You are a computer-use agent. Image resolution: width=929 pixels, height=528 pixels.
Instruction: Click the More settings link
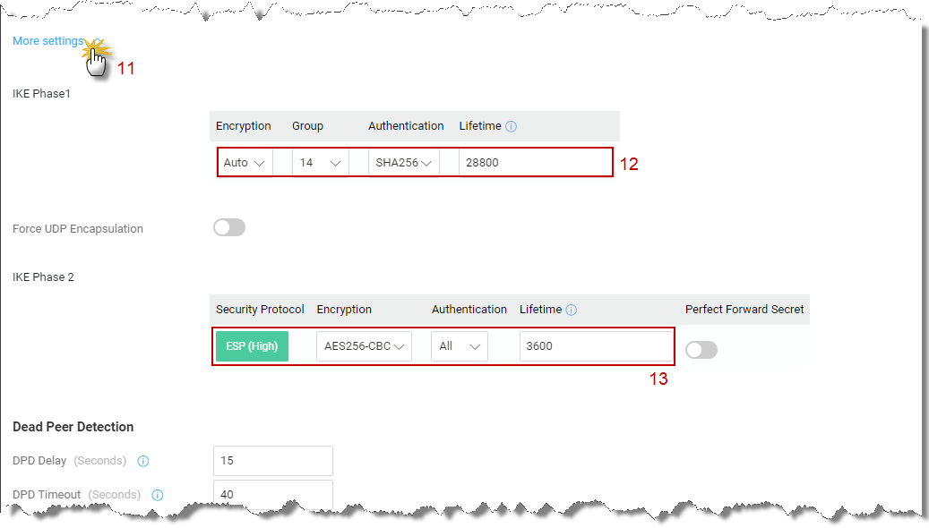tap(48, 41)
